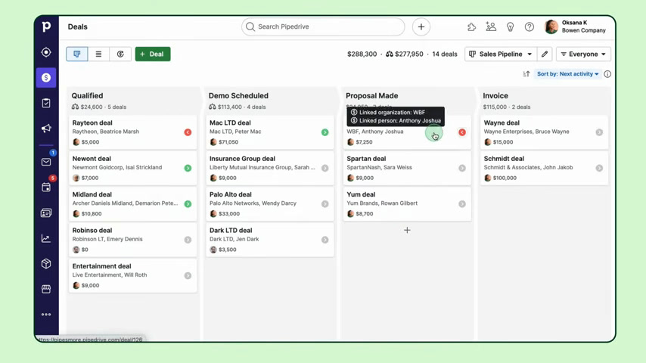Open the Newont deal card
This screenshot has width=646, height=363.
(132, 168)
